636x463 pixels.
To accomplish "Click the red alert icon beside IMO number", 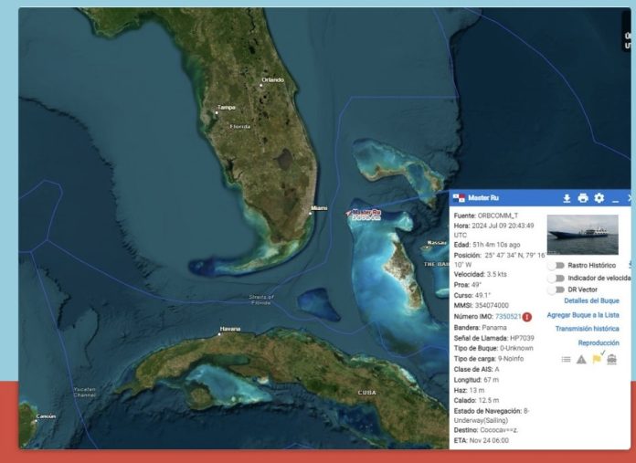I will click(528, 317).
